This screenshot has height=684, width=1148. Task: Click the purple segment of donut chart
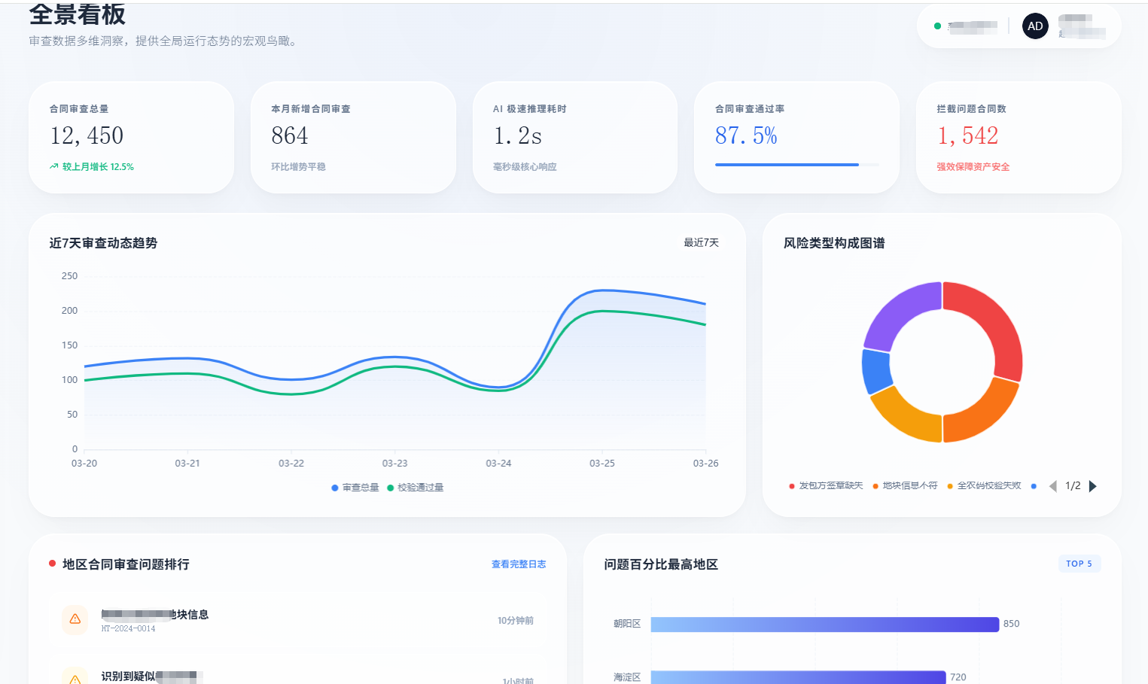[900, 313]
